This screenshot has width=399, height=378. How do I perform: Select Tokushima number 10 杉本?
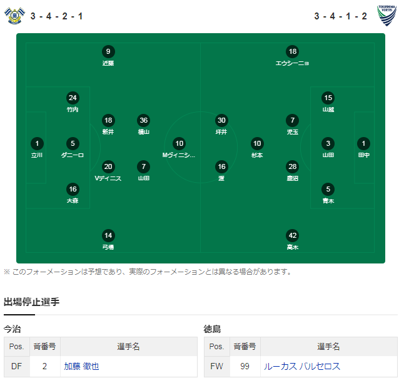point(257,148)
